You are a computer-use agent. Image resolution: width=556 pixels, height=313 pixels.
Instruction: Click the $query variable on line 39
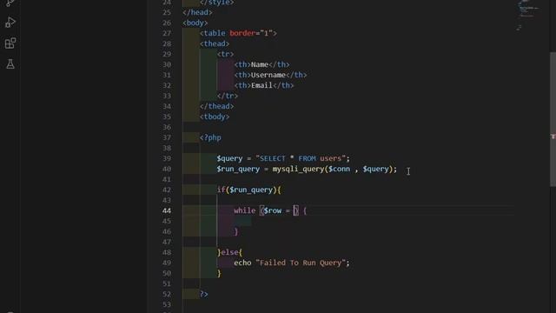point(229,158)
